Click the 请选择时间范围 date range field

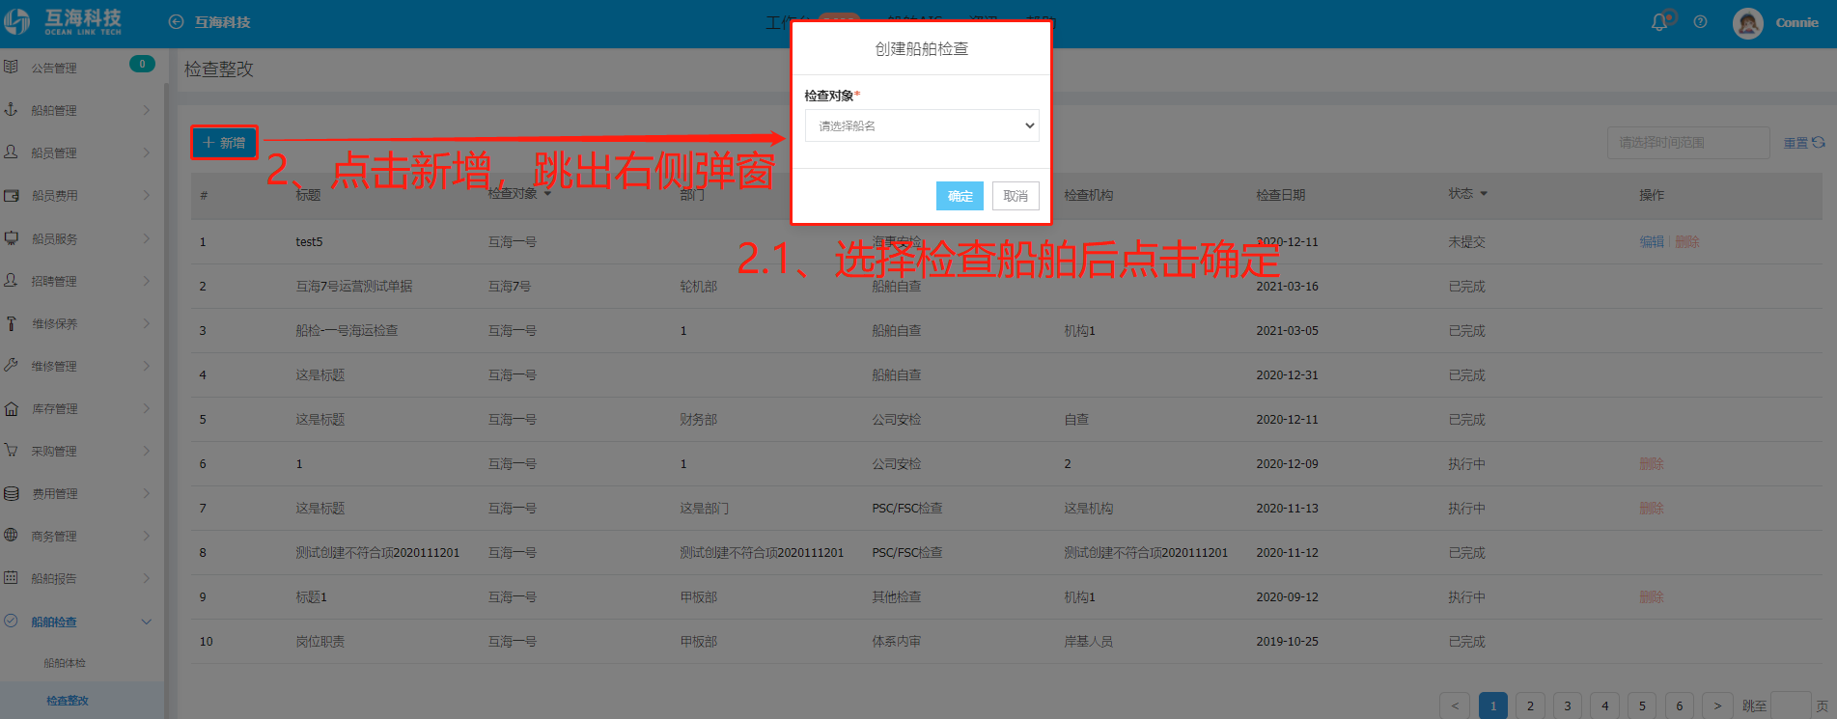point(1688,143)
